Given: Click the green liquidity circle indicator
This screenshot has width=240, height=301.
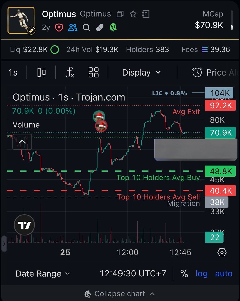Looking at the screenshot, I should (x=55, y=50).
